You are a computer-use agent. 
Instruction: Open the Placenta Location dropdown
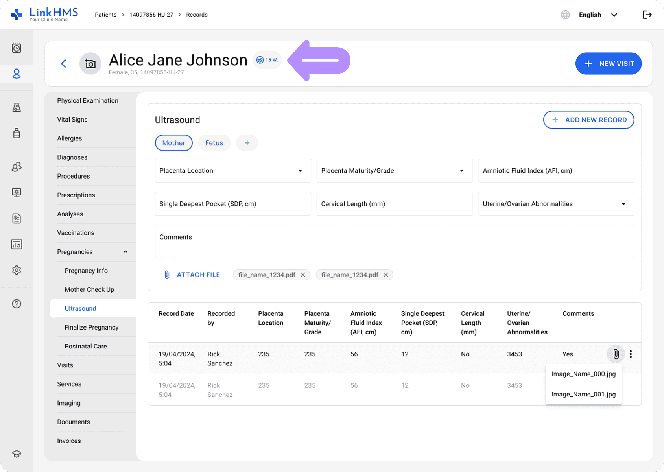click(x=232, y=171)
